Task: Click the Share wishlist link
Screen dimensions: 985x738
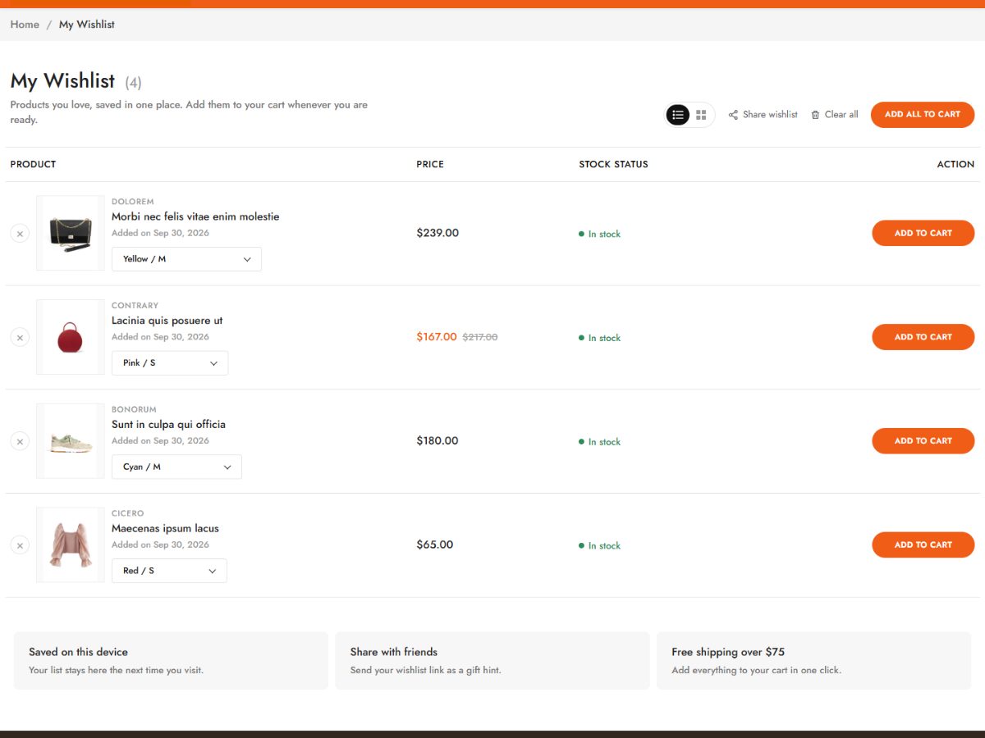Action: 763,115
